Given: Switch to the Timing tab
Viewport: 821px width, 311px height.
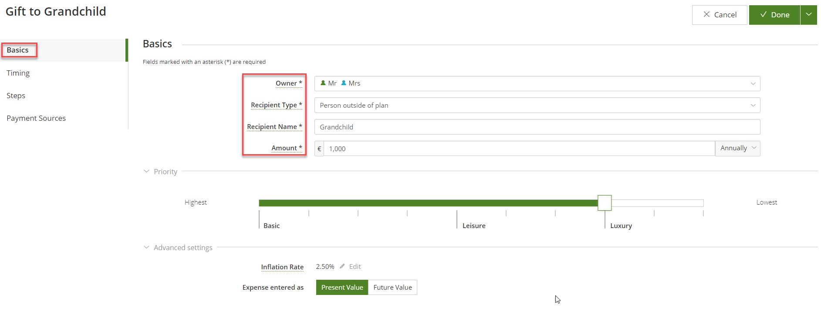Looking at the screenshot, I should 18,73.
